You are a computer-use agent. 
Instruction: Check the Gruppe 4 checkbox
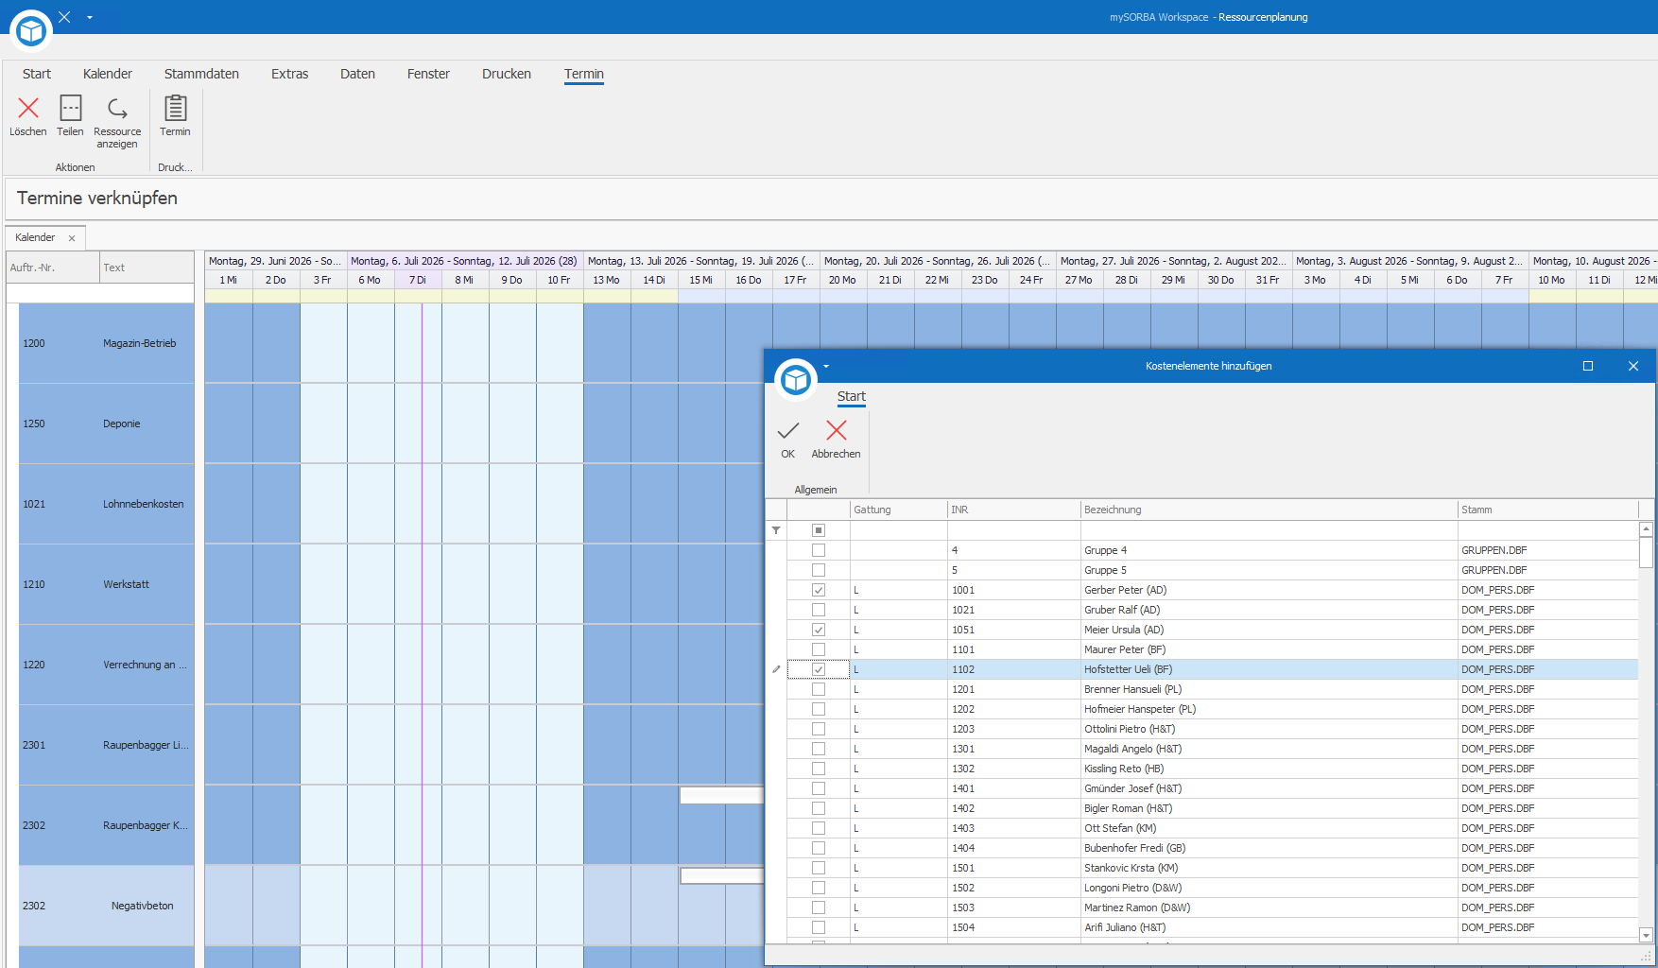[819, 550]
